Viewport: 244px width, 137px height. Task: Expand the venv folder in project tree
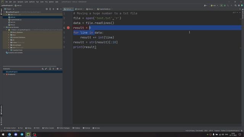6,14
